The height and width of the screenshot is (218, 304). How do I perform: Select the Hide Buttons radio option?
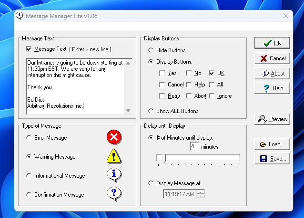coord(151,50)
